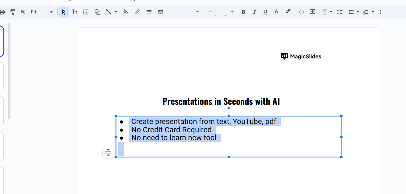Screen dimensions: 406x194
Task: Open the fill color paint bucket
Action: pos(126,12)
